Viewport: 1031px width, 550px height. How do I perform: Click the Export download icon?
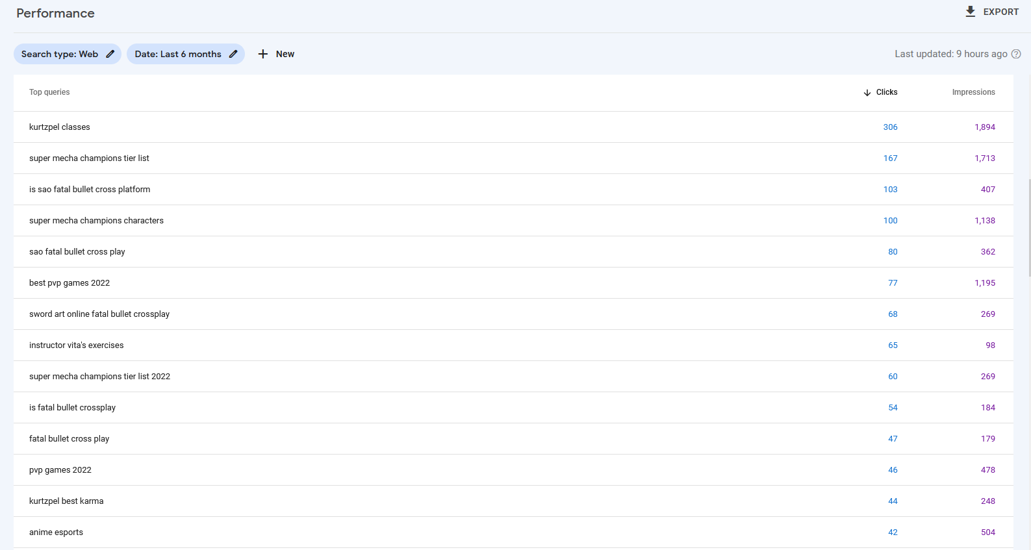pyautogui.click(x=970, y=12)
